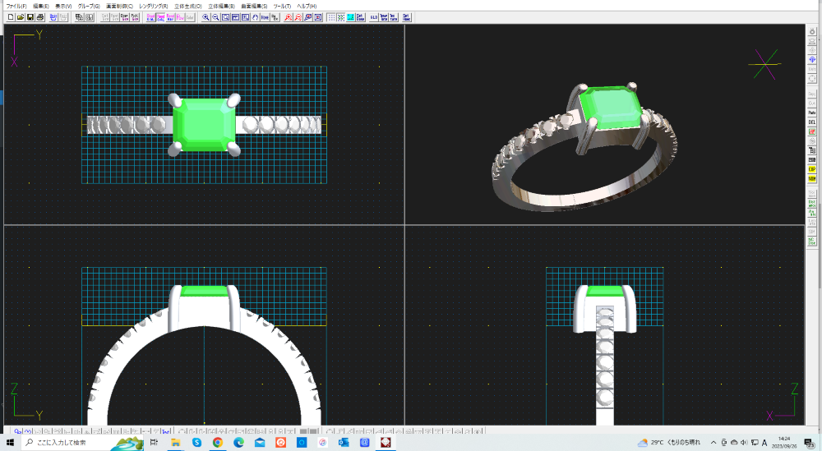Image resolution: width=822 pixels, height=451 pixels.
Task: Open Chrome from the taskbar
Action: pyautogui.click(x=218, y=442)
